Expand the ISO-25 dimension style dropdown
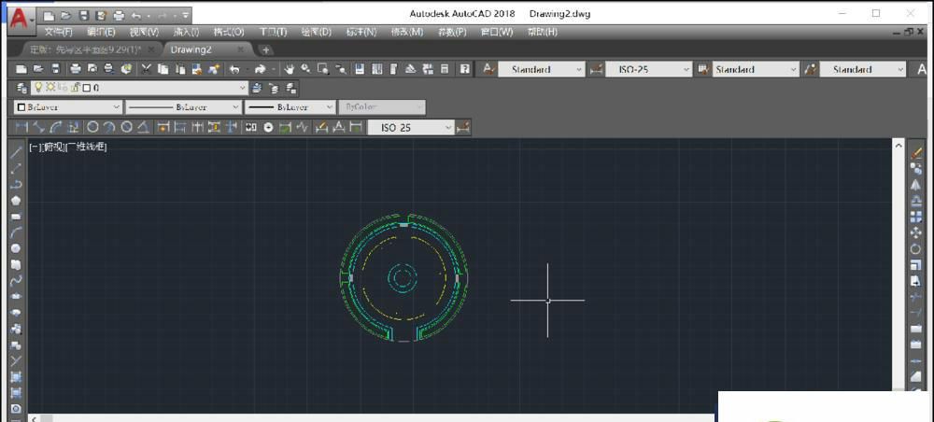The height and width of the screenshot is (422, 934). (x=686, y=69)
